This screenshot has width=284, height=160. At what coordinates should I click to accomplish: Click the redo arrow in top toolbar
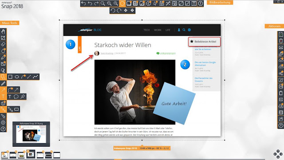(97, 4)
